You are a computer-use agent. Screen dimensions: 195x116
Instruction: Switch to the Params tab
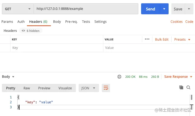(x=7, y=22)
